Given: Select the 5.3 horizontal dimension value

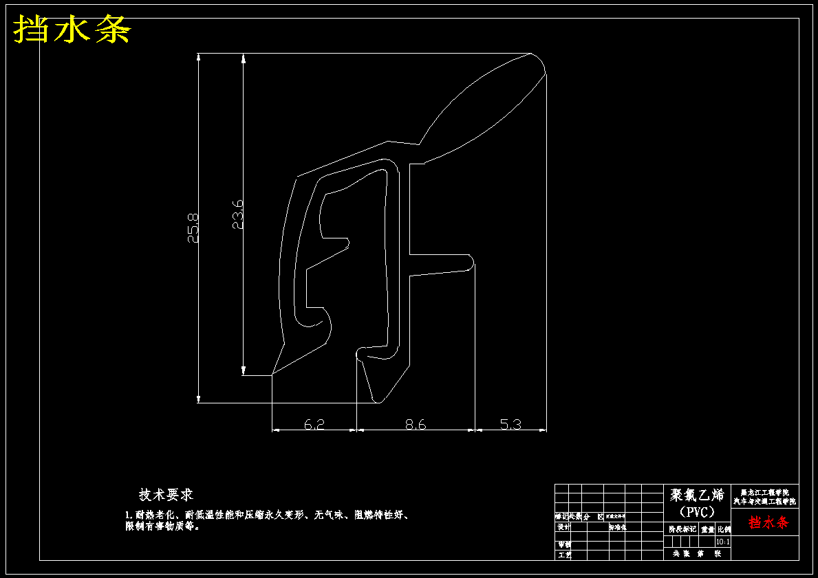Looking at the screenshot, I should [x=510, y=424].
